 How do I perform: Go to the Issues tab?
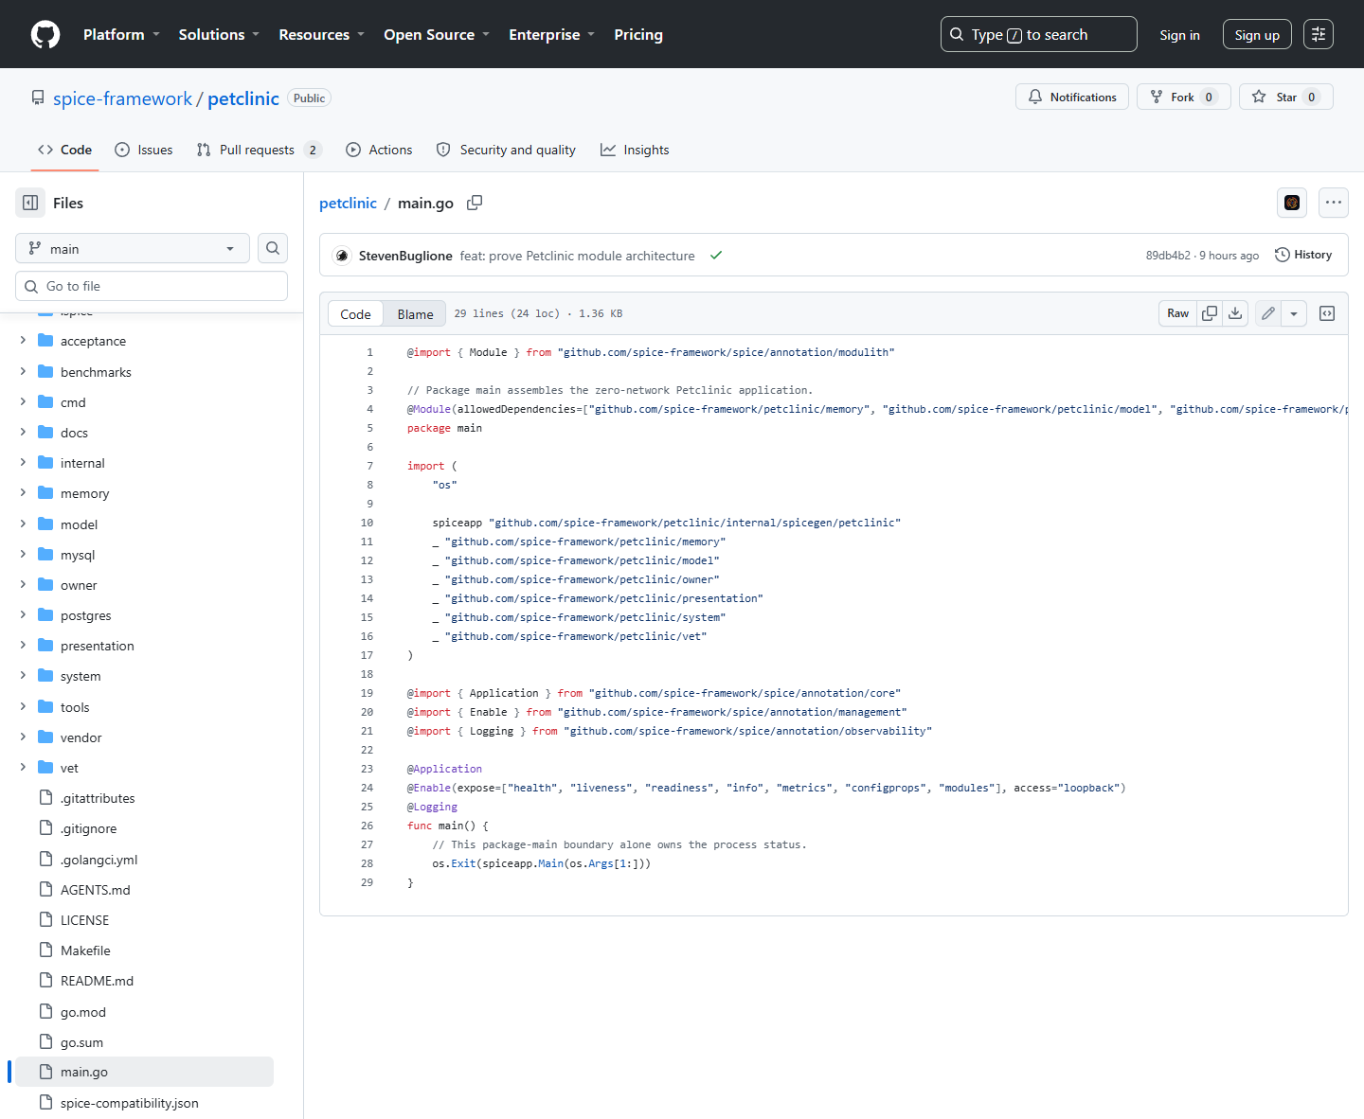pyautogui.click(x=144, y=150)
